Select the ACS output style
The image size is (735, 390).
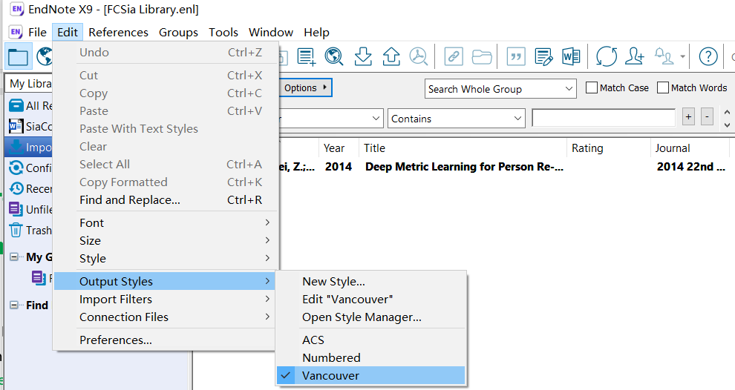click(370, 340)
